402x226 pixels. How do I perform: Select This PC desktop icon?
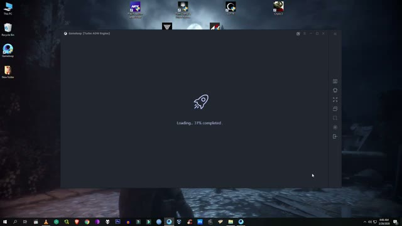tap(8, 8)
